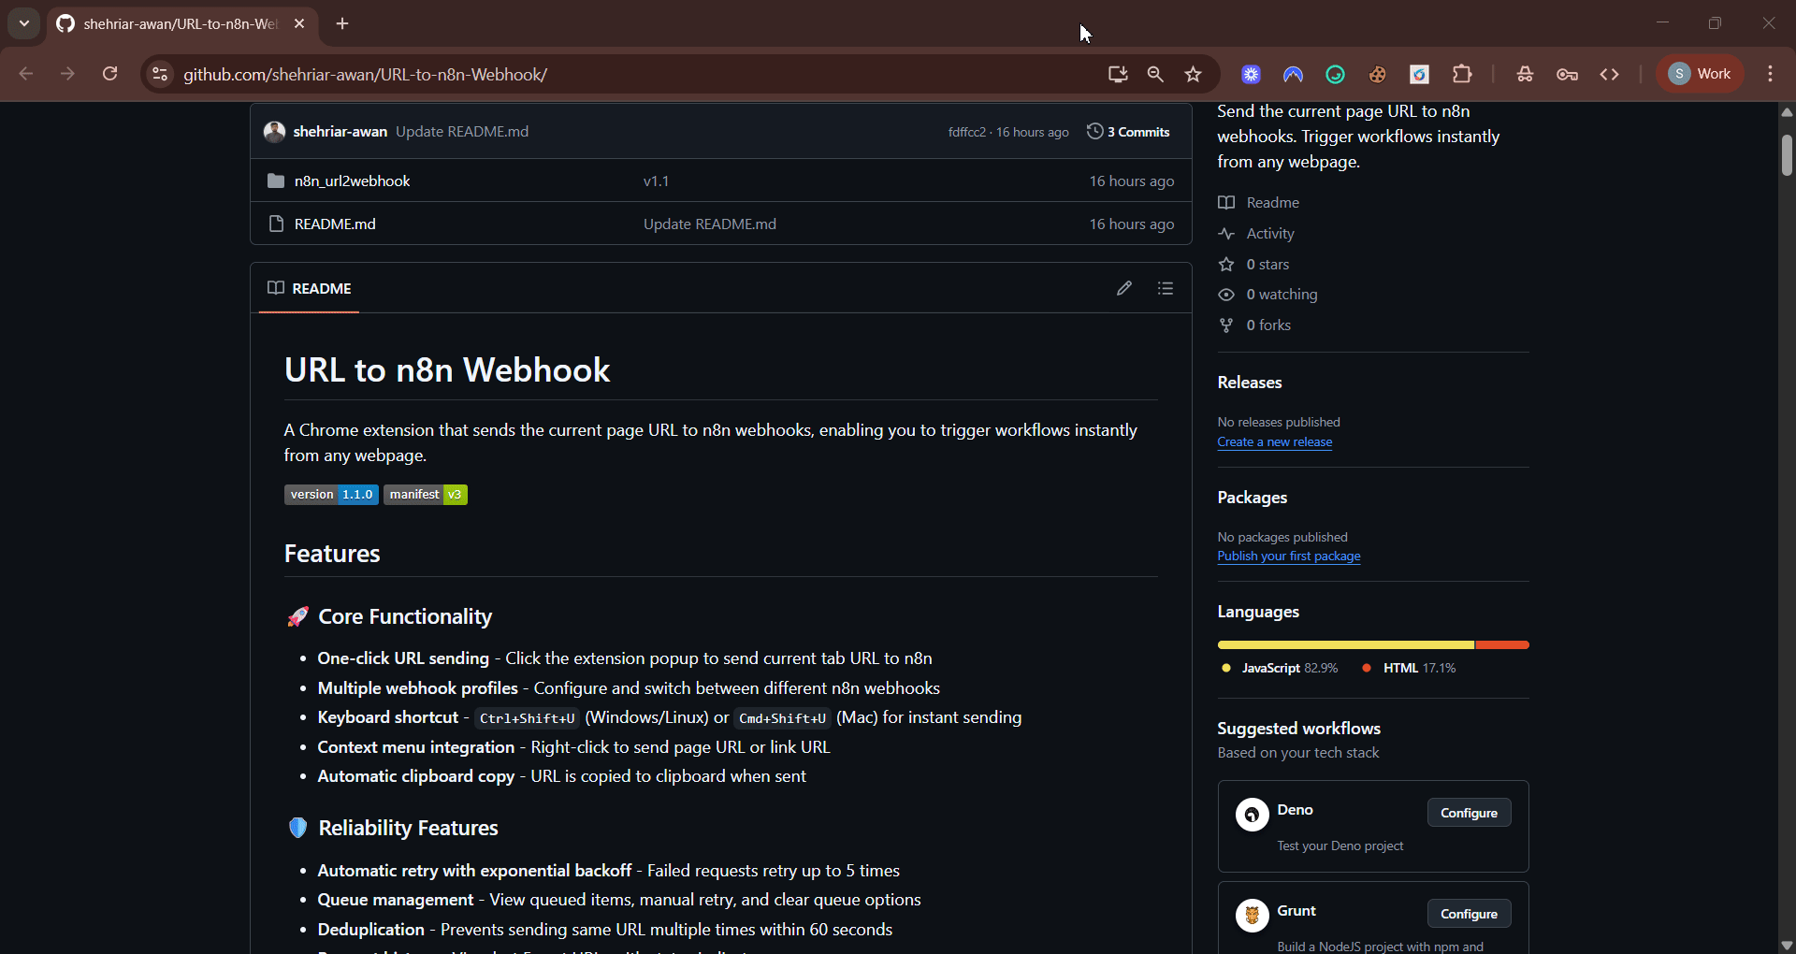The width and height of the screenshot is (1796, 954).
Task: Click the Create a new release link
Action: (1274, 442)
